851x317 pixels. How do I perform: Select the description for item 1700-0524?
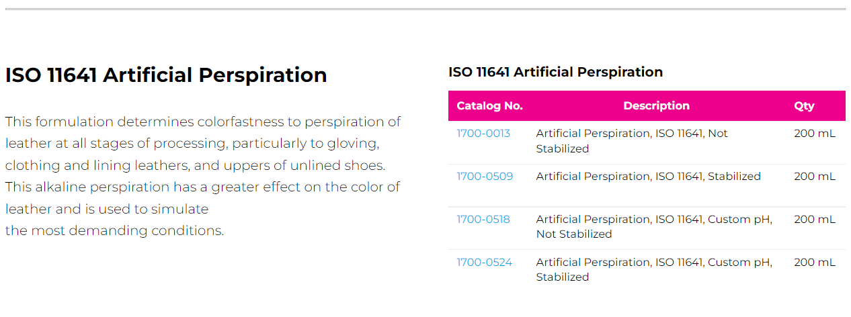[x=653, y=270]
